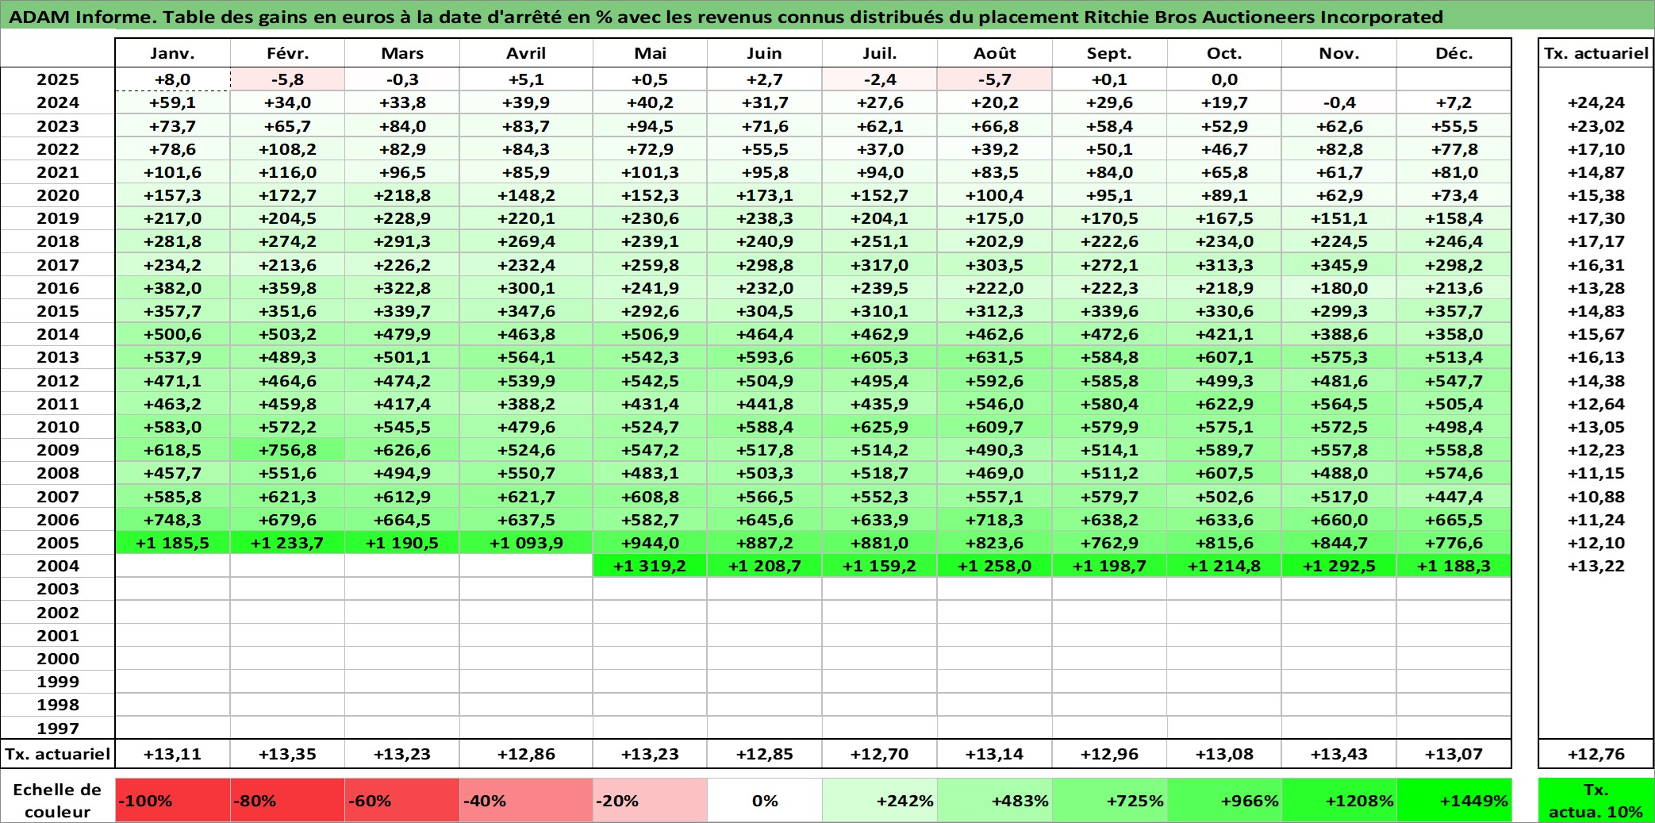
Task: Click the -60% color scale swatch
Action: (402, 800)
